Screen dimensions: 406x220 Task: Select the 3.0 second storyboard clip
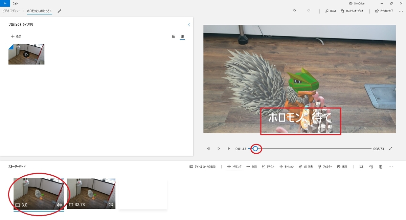(39, 194)
